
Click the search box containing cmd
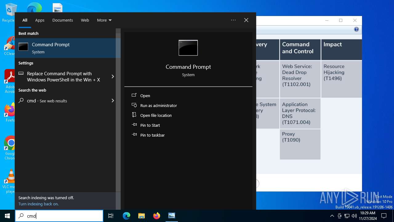59,216
